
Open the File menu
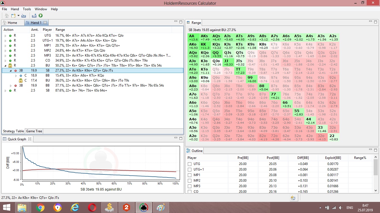coord(4,9)
